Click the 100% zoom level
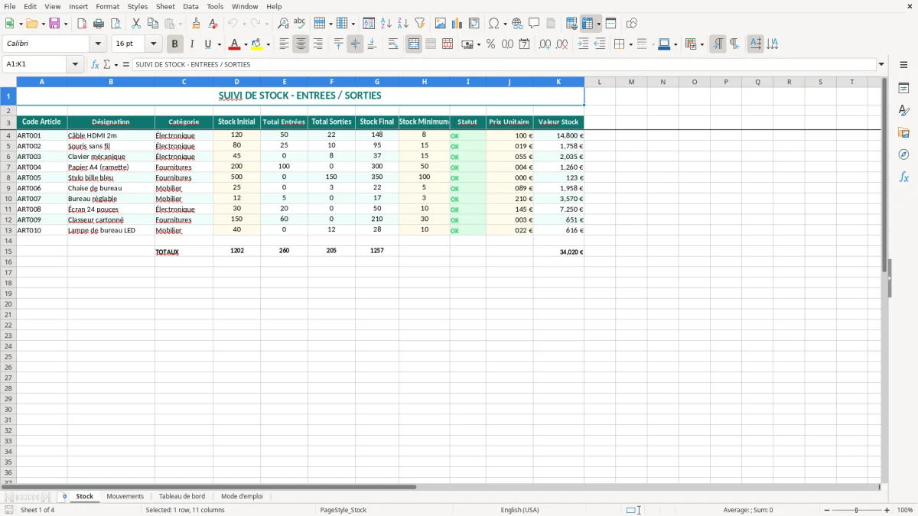Image resolution: width=918 pixels, height=516 pixels. [905, 510]
